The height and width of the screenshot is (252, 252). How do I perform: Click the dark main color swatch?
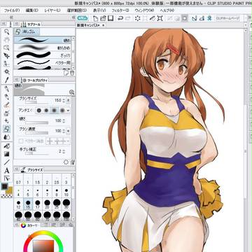[5, 186]
